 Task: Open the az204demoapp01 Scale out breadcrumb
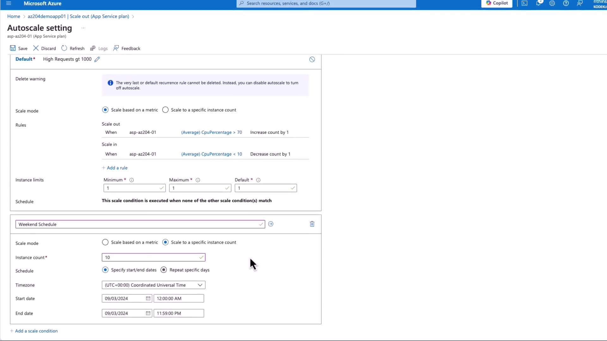[78, 16]
